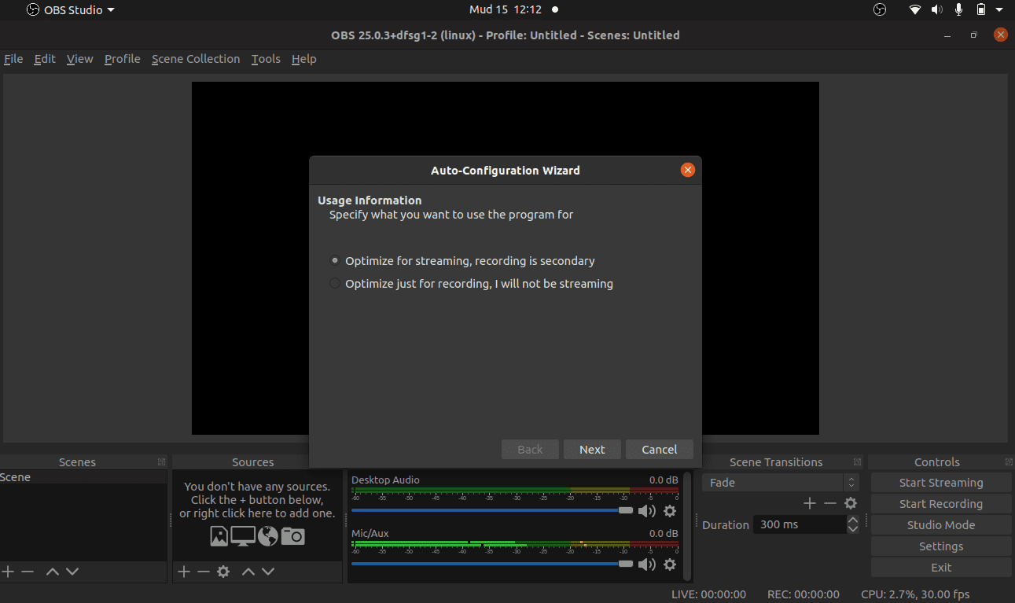This screenshot has height=603, width=1015.
Task: Click the microphone indicator in the top bar
Action: (x=959, y=9)
